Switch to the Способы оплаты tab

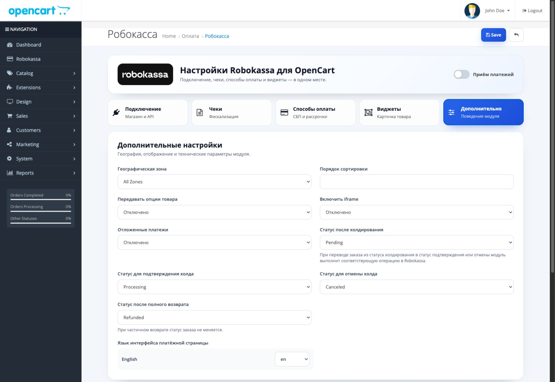pyautogui.click(x=315, y=112)
